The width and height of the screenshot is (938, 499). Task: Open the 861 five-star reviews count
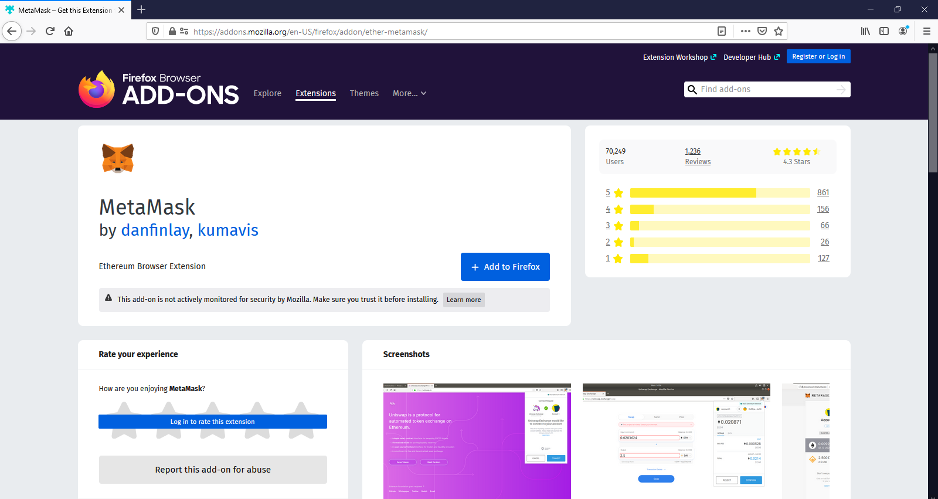[x=823, y=192]
